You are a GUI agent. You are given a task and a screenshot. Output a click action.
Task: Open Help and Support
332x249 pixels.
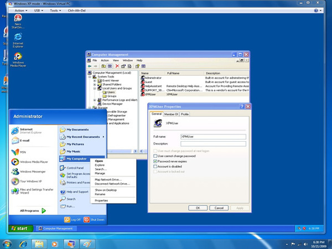coord(74,192)
